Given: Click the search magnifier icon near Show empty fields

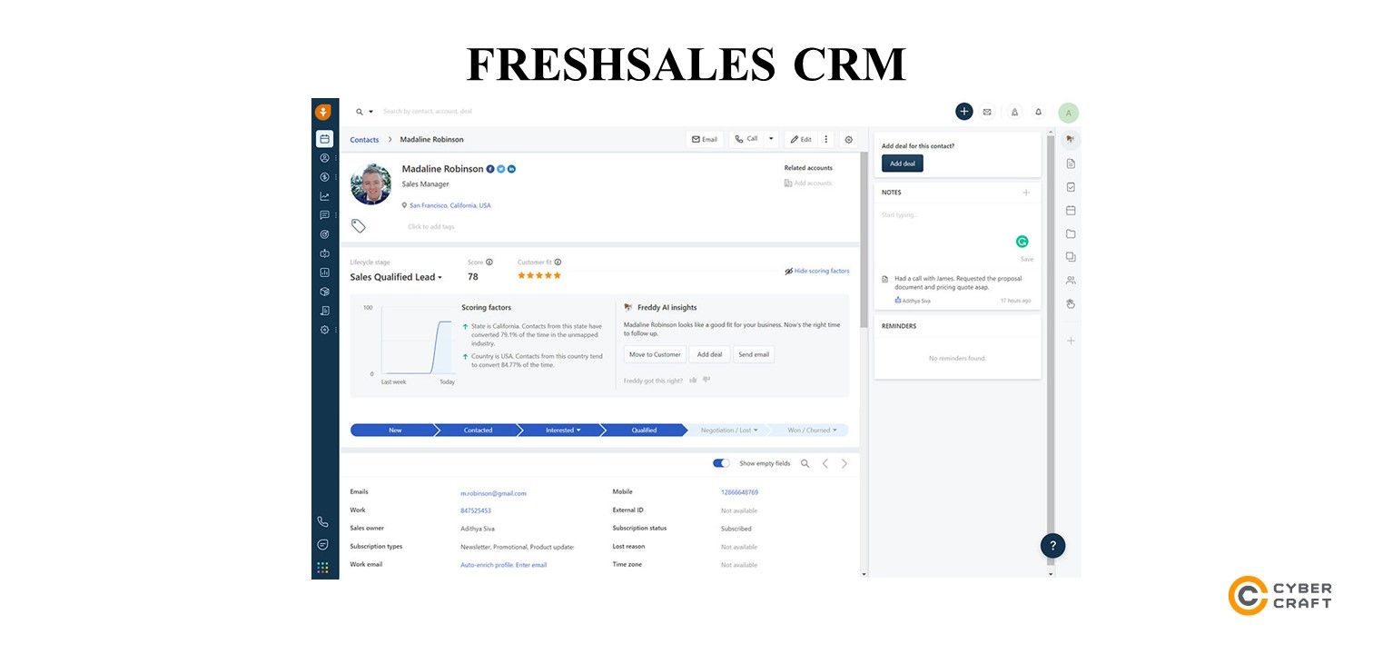Looking at the screenshot, I should (805, 463).
